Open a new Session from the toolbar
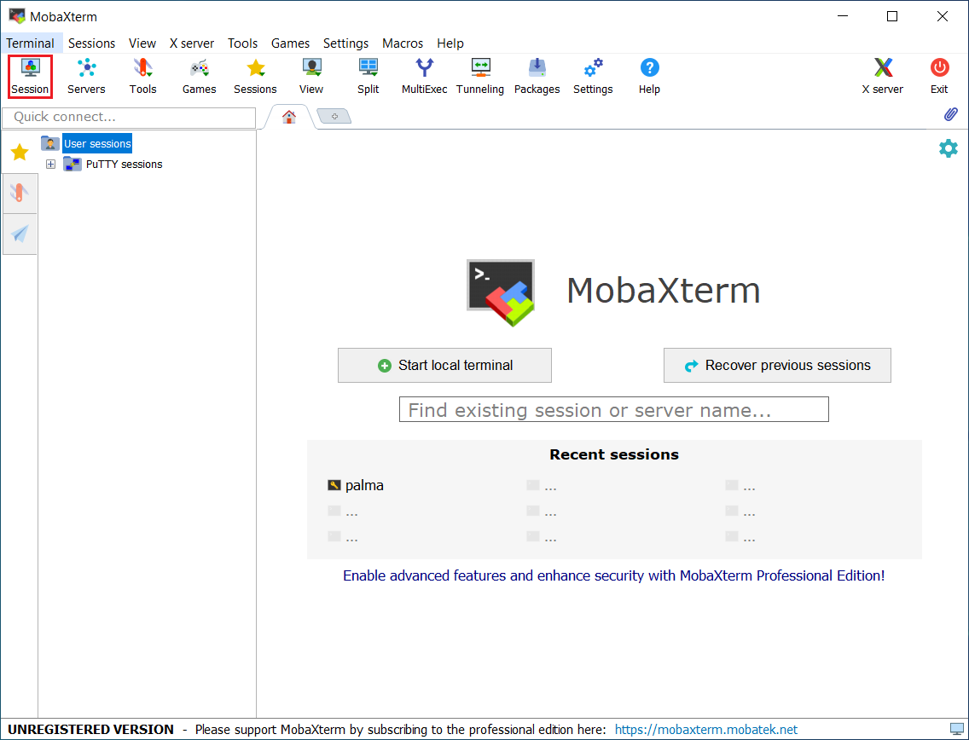 (30, 77)
